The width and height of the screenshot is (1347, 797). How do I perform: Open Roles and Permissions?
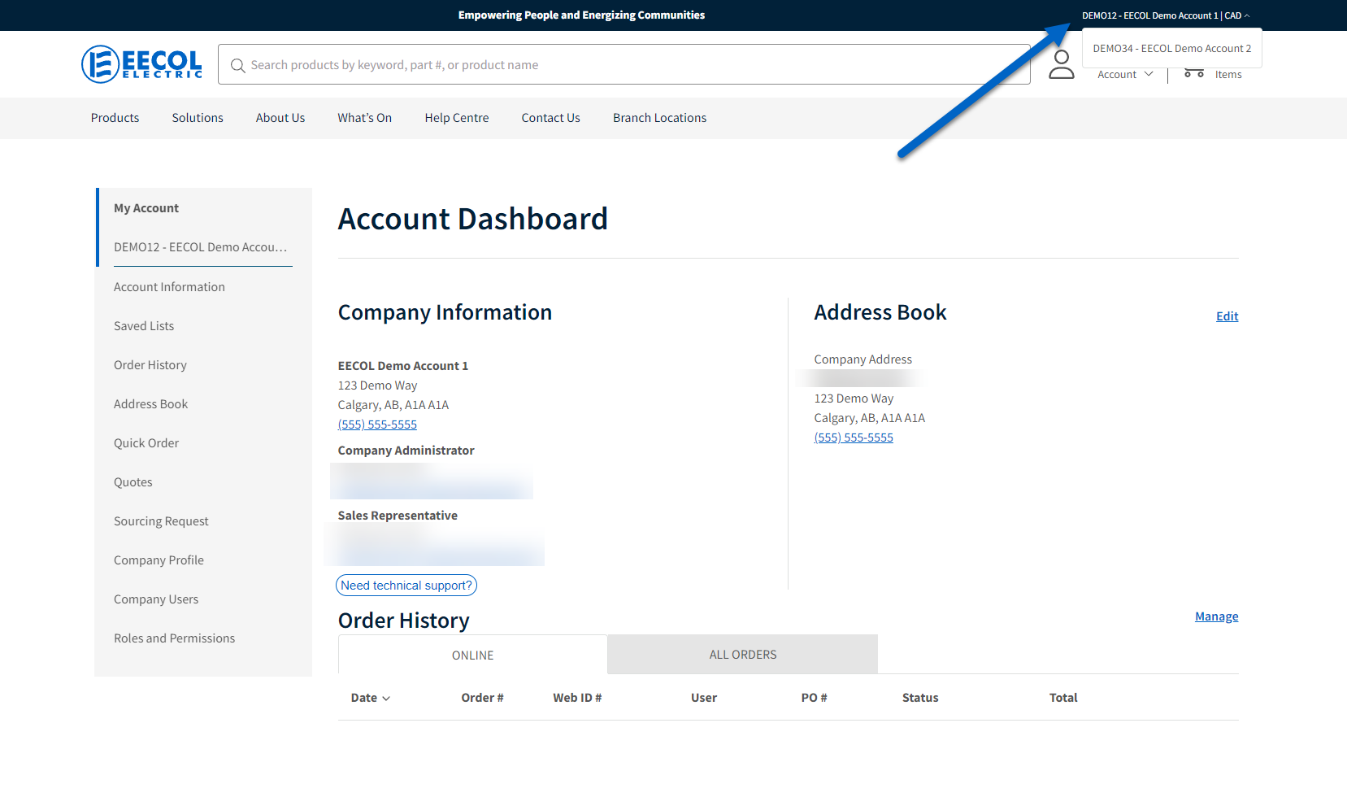coord(174,638)
